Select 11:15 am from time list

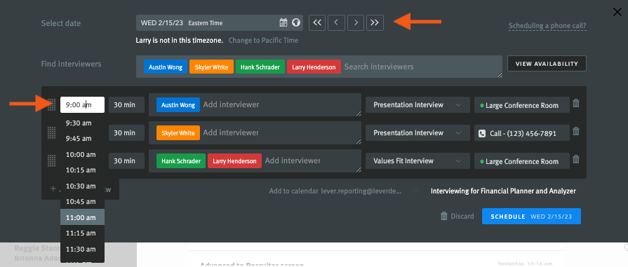click(83, 233)
